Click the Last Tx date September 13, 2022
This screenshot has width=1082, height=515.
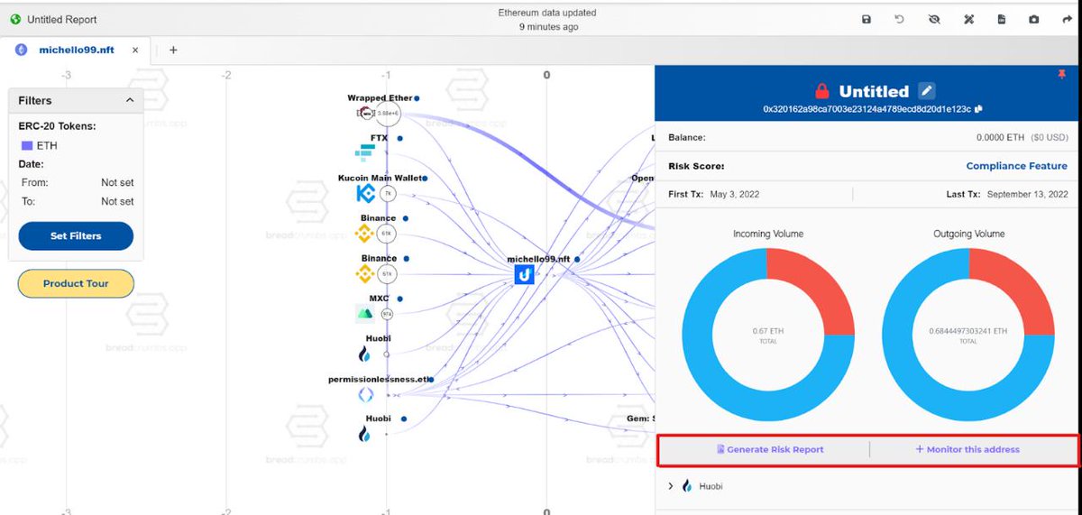tap(1027, 194)
